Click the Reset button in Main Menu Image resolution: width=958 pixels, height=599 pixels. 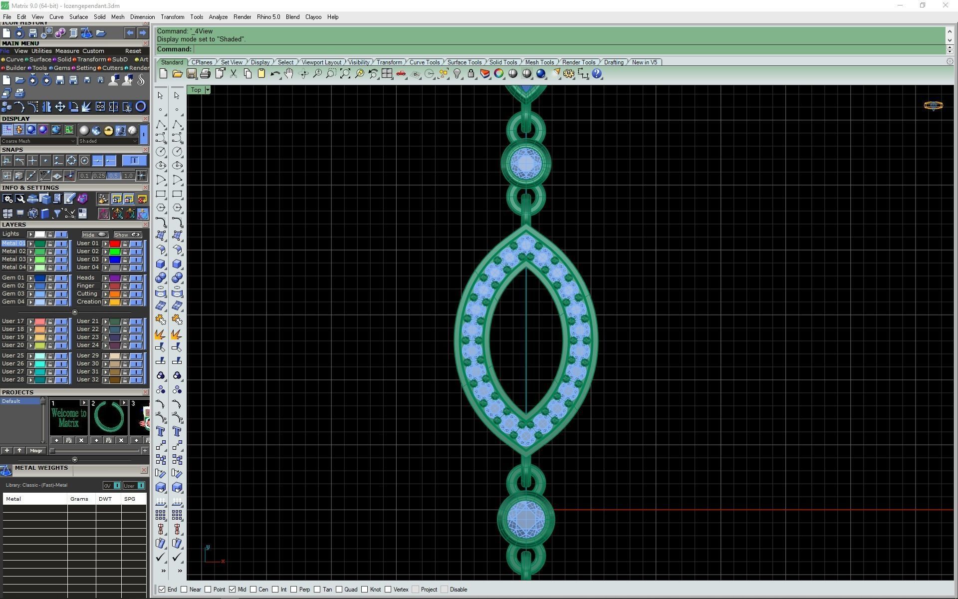click(133, 51)
